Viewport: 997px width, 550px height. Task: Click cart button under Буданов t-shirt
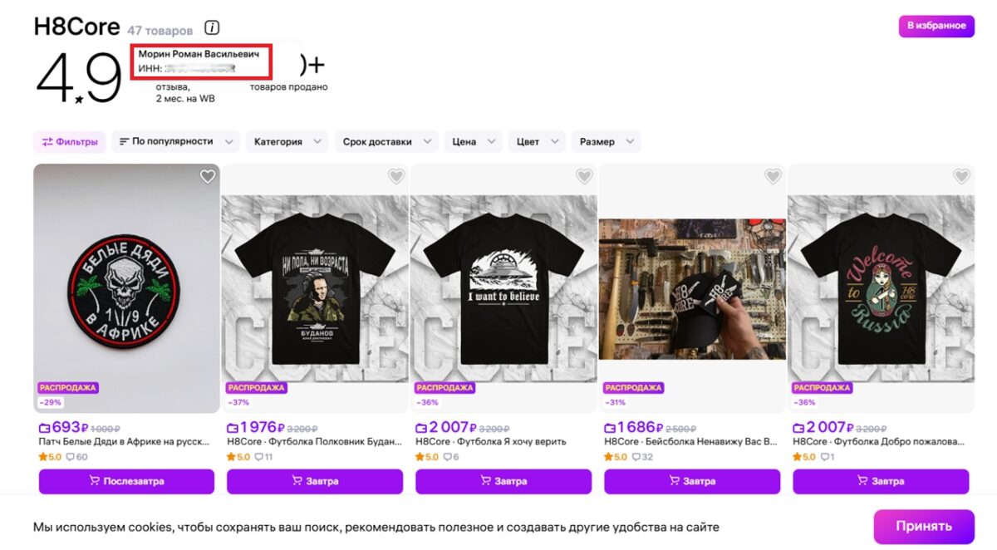(x=315, y=482)
